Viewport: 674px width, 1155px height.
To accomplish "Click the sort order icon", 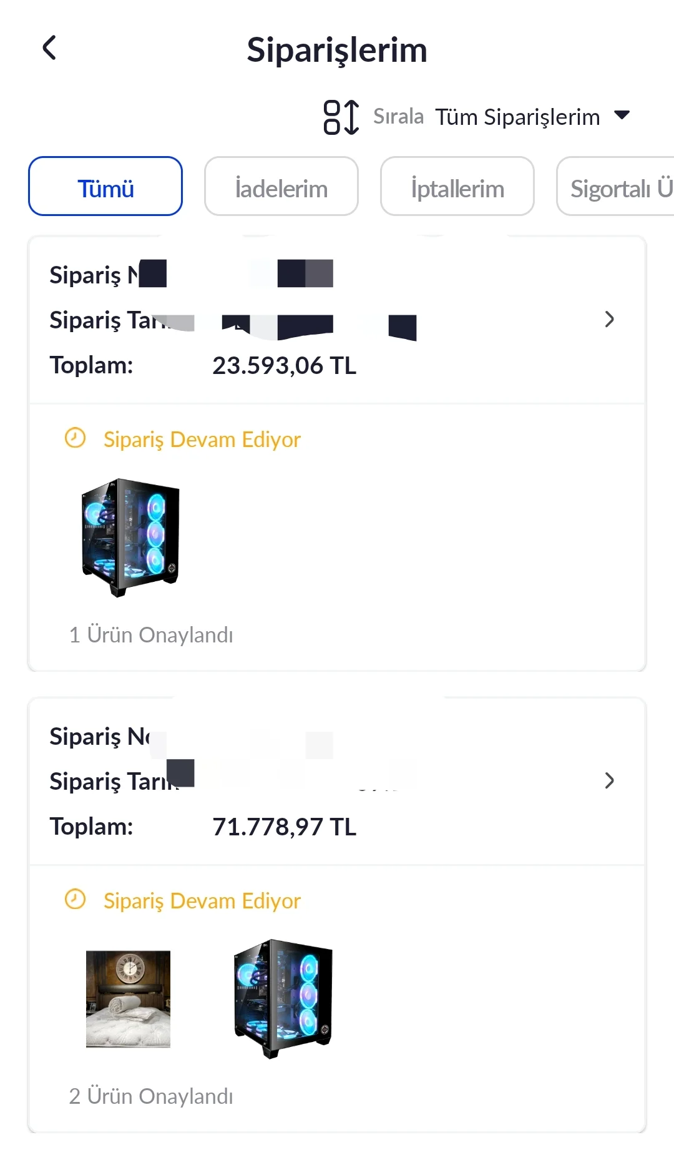I will [x=341, y=117].
